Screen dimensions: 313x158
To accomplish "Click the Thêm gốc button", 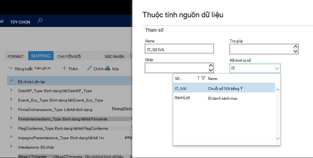I will 40,68.
